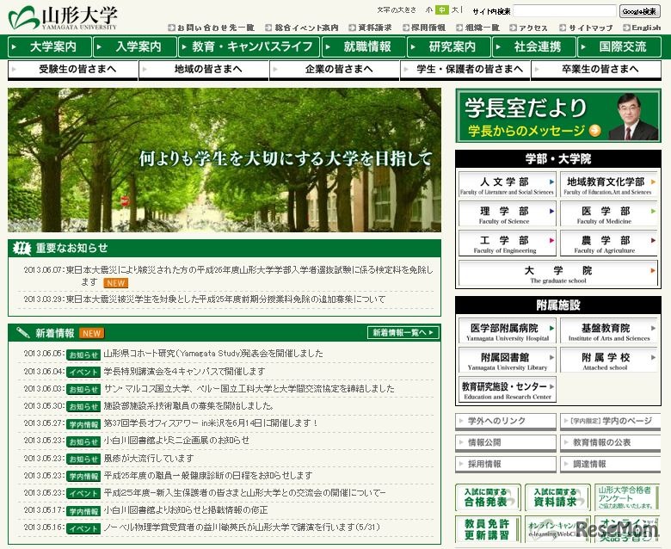Open 山形大学合格者アンケート banner

pyautogui.click(x=627, y=497)
